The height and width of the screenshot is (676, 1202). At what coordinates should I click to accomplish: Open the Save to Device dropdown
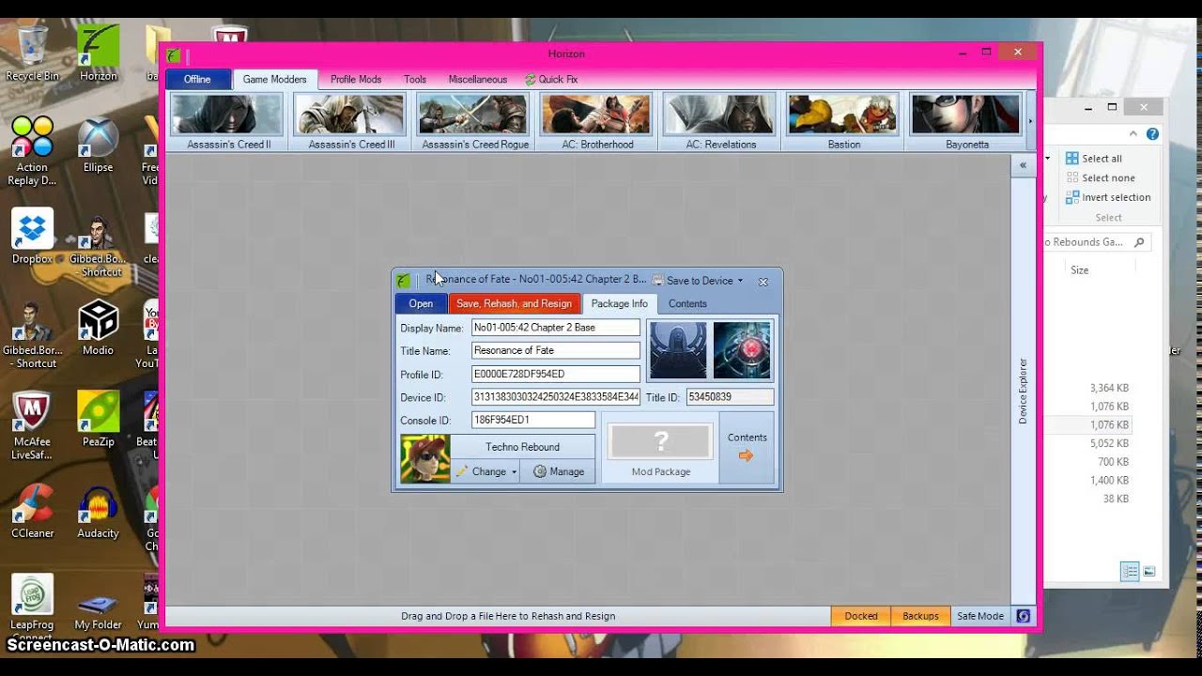[698, 281]
